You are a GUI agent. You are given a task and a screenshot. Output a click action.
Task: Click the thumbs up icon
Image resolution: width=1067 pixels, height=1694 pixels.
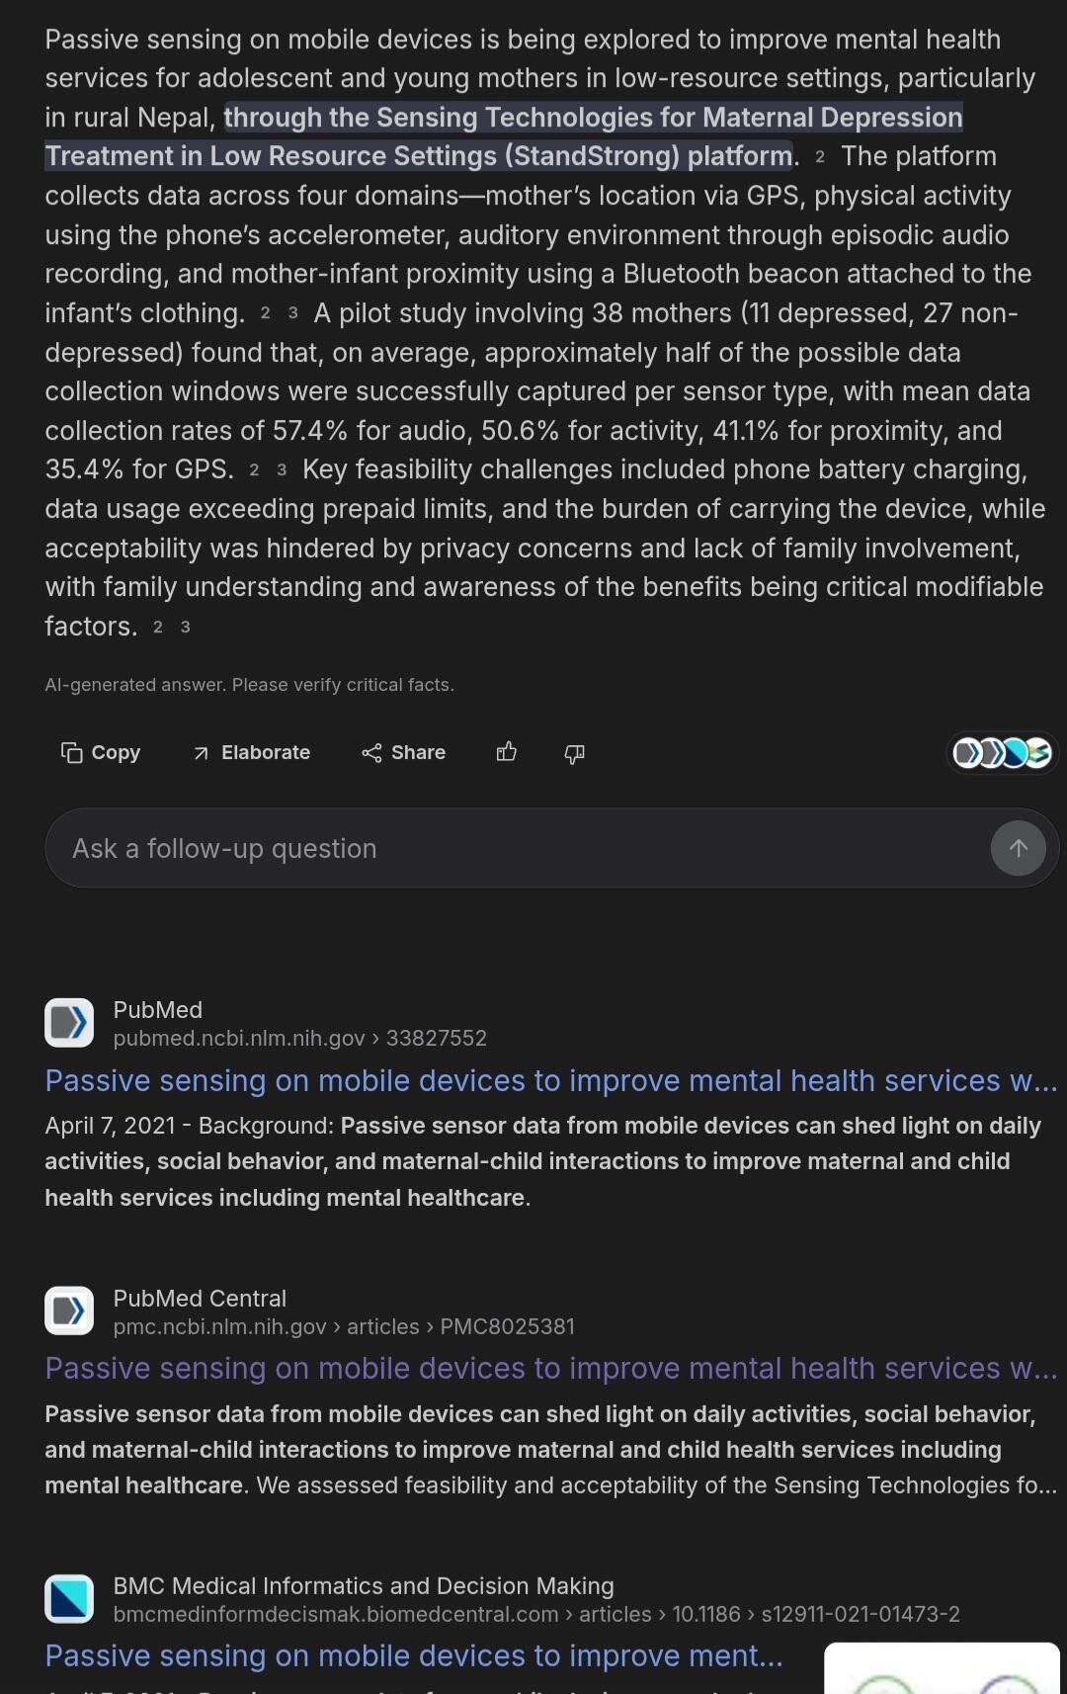pos(507,753)
